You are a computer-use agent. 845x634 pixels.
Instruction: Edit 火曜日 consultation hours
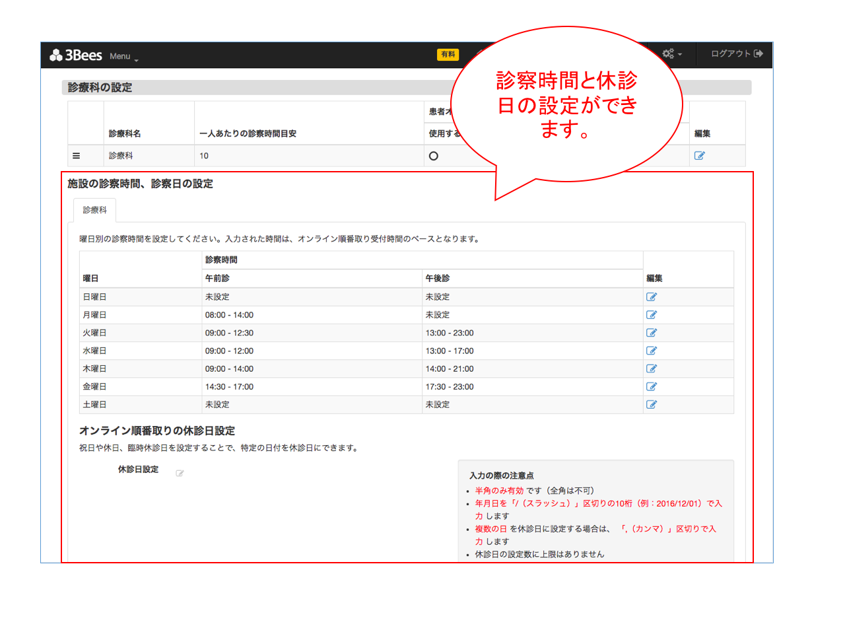pyautogui.click(x=652, y=333)
